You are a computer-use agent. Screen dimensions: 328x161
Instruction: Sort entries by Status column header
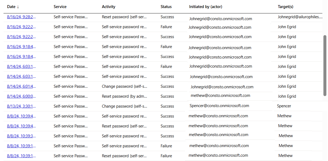(166, 6)
